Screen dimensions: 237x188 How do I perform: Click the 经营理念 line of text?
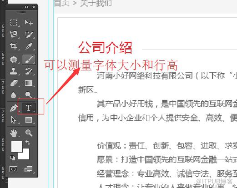point(167,173)
